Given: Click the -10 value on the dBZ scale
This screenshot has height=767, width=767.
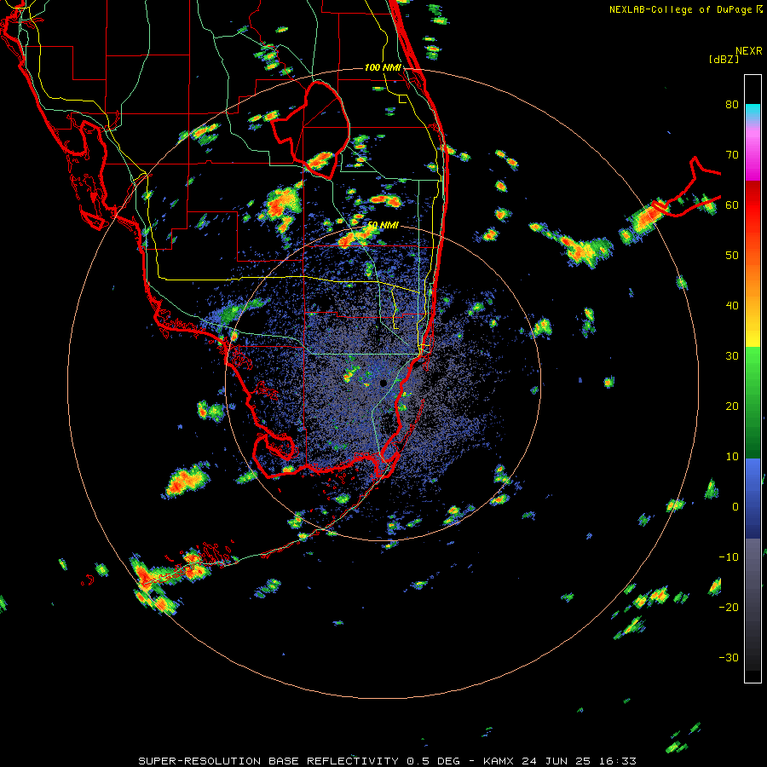Looking at the screenshot, I should [729, 557].
